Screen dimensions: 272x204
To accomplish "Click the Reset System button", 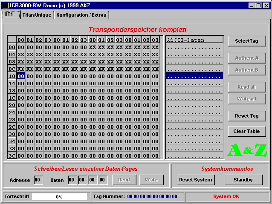I will point(196,180).
